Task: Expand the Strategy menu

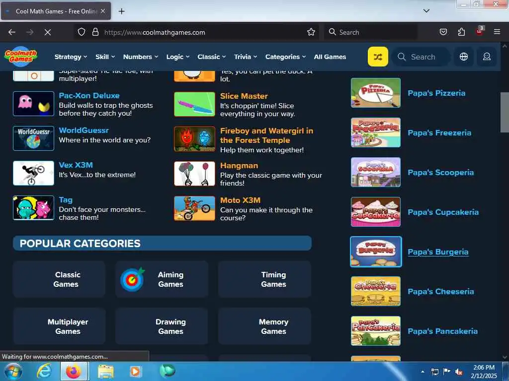Action: (71, 57)
